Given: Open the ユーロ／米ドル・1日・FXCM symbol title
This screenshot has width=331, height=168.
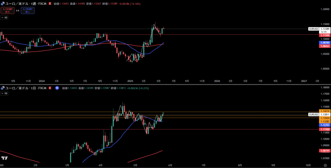Looking at the screenshot, I should point(26,88).
